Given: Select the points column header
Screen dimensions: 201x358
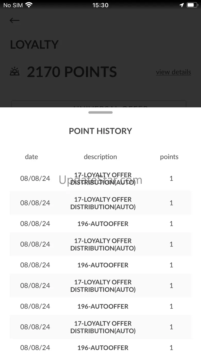Looking at the screenshot, I should click(x=169, y=157).
